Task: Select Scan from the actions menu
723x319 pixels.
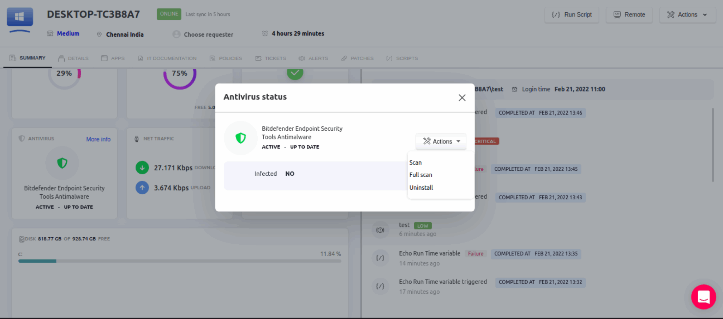Action: [416, 163]
